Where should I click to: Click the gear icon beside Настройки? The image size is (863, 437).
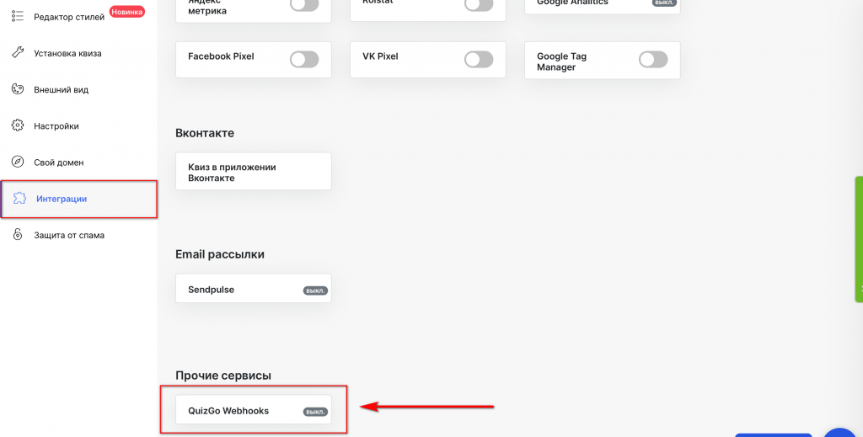coord(18,125)
